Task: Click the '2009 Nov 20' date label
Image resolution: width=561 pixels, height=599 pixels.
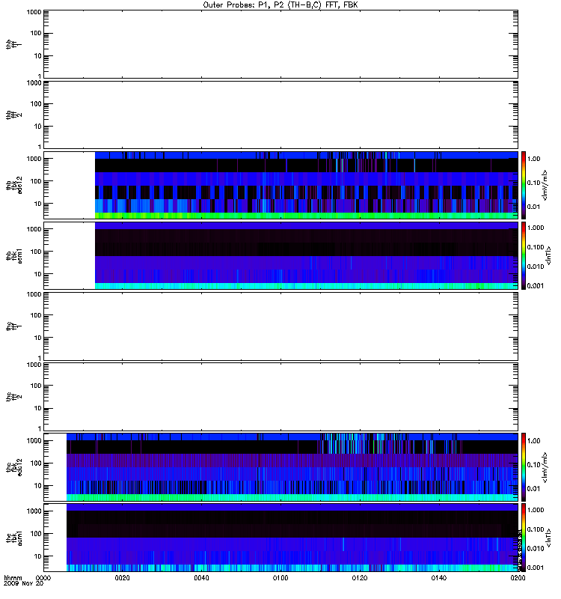Action: click(24, 583)
